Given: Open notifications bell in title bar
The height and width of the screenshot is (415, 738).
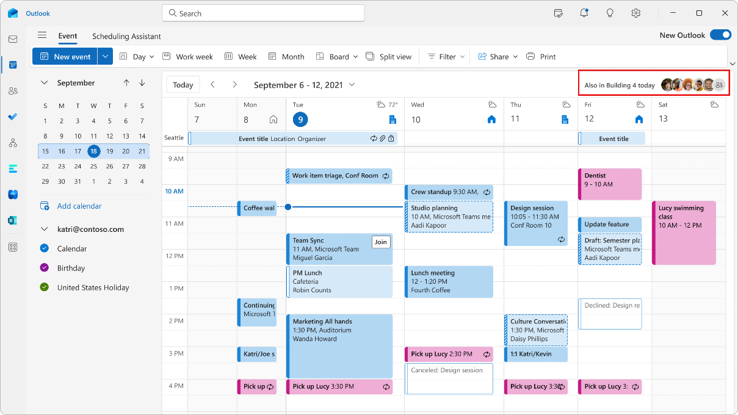Looking at the screenshot, I should point(584,13).
